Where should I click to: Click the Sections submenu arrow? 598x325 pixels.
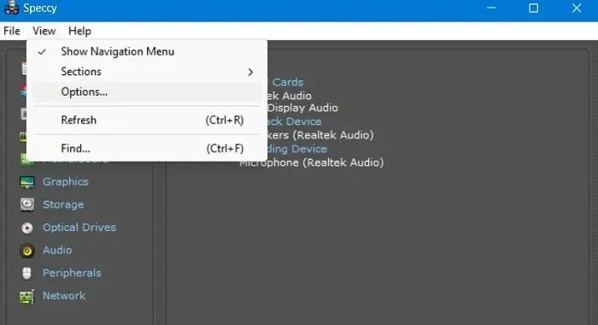pyautogui.click(x=250, y=72)
